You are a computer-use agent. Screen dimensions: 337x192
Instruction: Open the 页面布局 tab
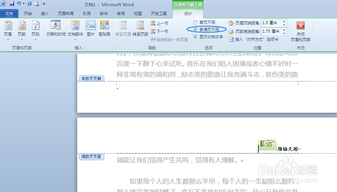coord(66,13)
